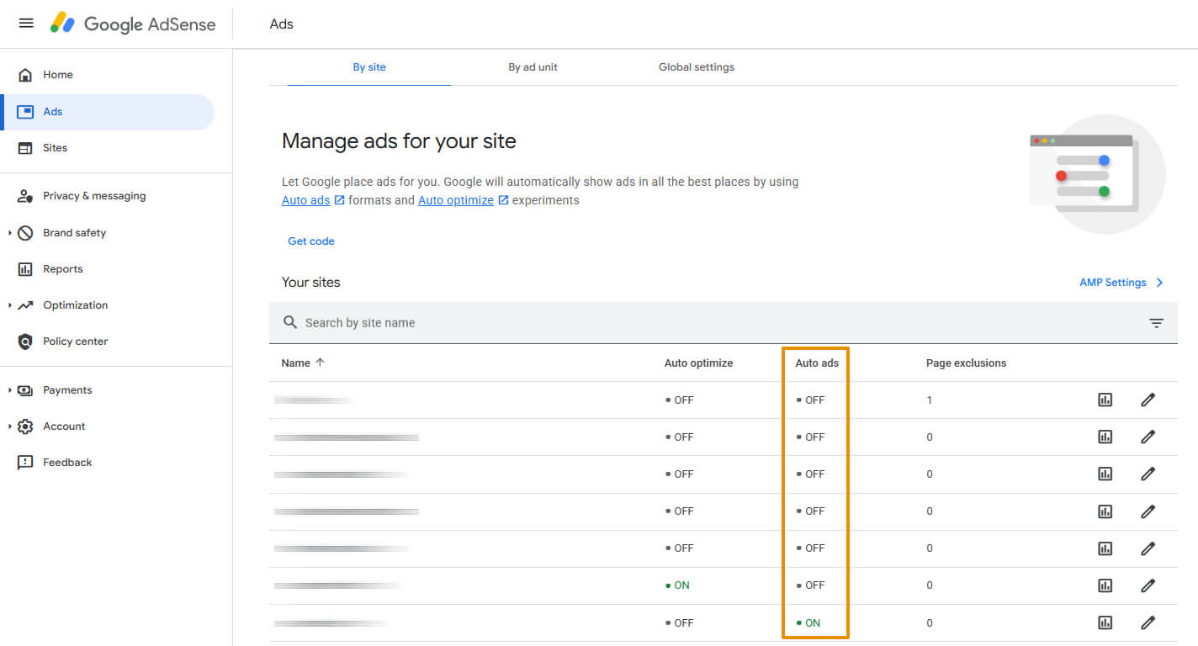View performance chart for the first site
The image size is (1198, 646).
point(1105,400)
